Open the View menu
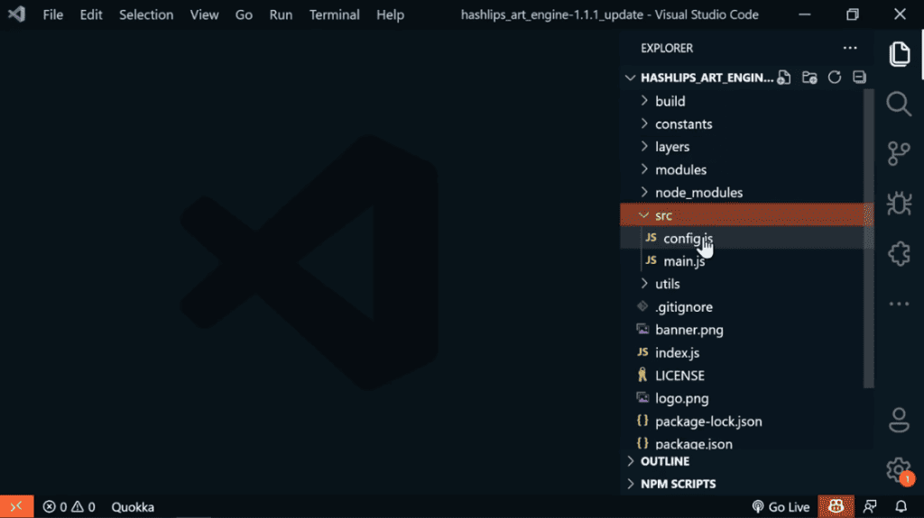Viewport: 924px width, 518px height. click(205, 14)
